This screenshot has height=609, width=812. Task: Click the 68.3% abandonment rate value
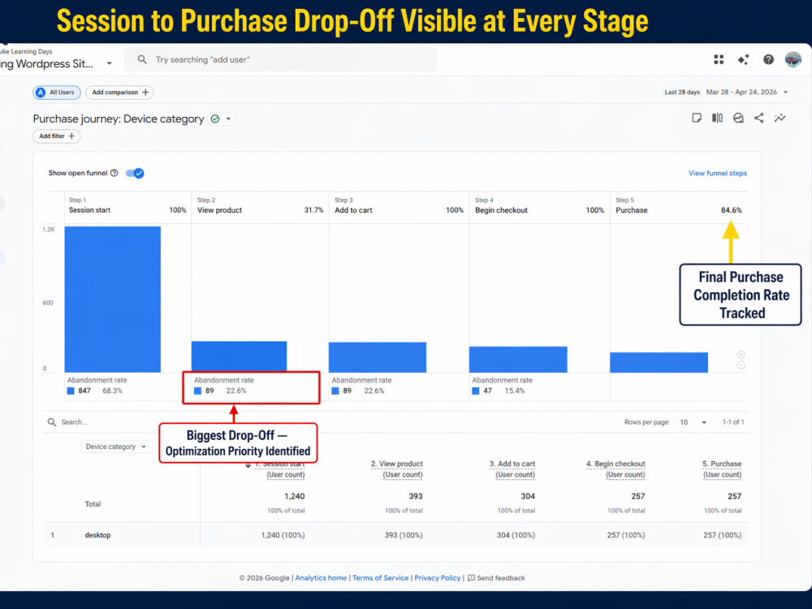pos(112,391)
